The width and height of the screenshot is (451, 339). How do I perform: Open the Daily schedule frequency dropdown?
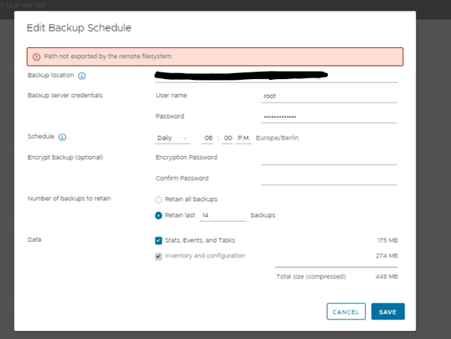(x=172, y=138)
